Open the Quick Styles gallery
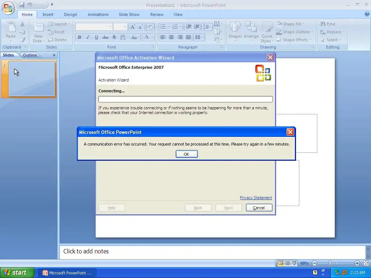This screenshot has width=371, height=278. click(267, 32)
